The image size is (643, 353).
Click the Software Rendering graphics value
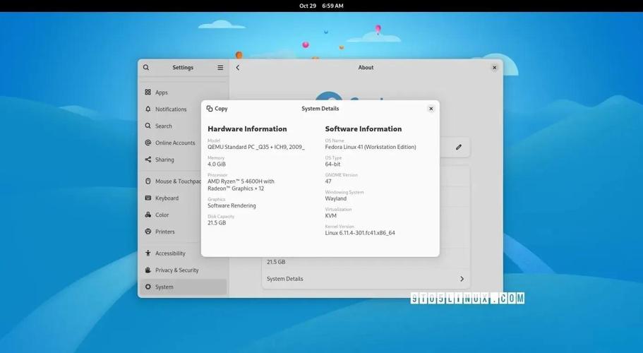[x=232, y=206]
